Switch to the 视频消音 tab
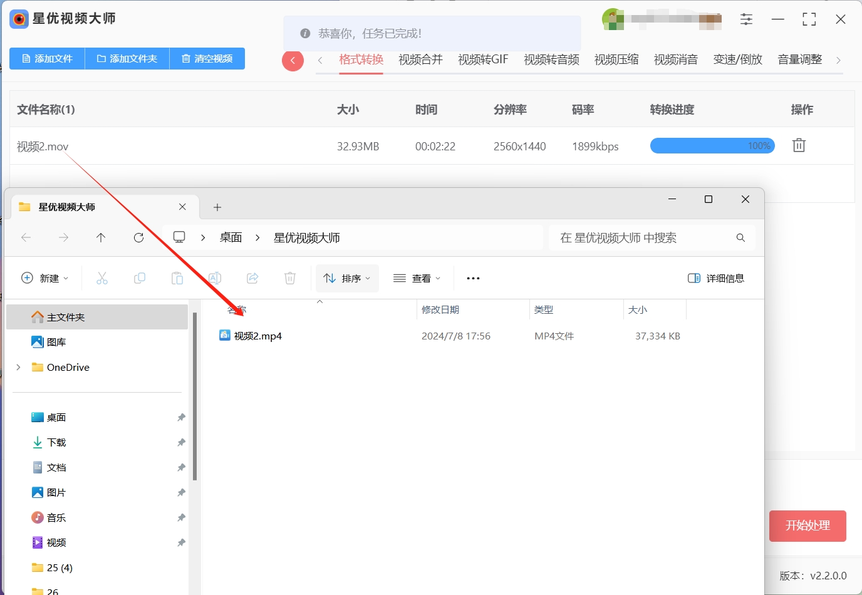Viewport: 862px width, 595px height. (676, 59)
